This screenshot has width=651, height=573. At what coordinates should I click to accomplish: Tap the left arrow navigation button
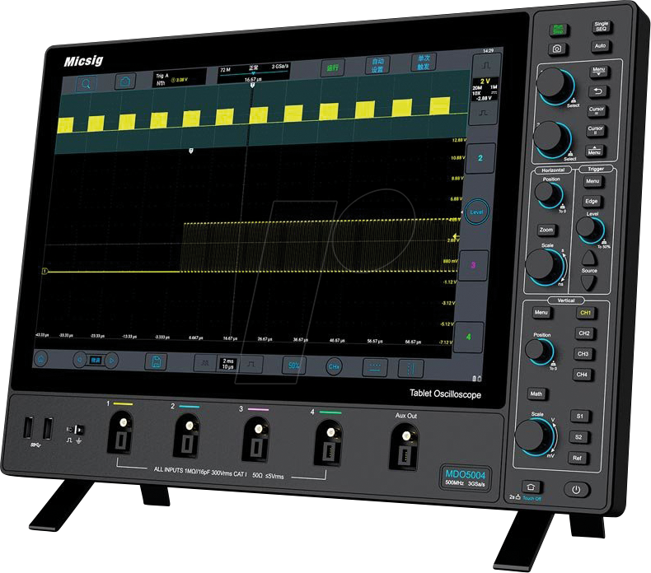80,359
